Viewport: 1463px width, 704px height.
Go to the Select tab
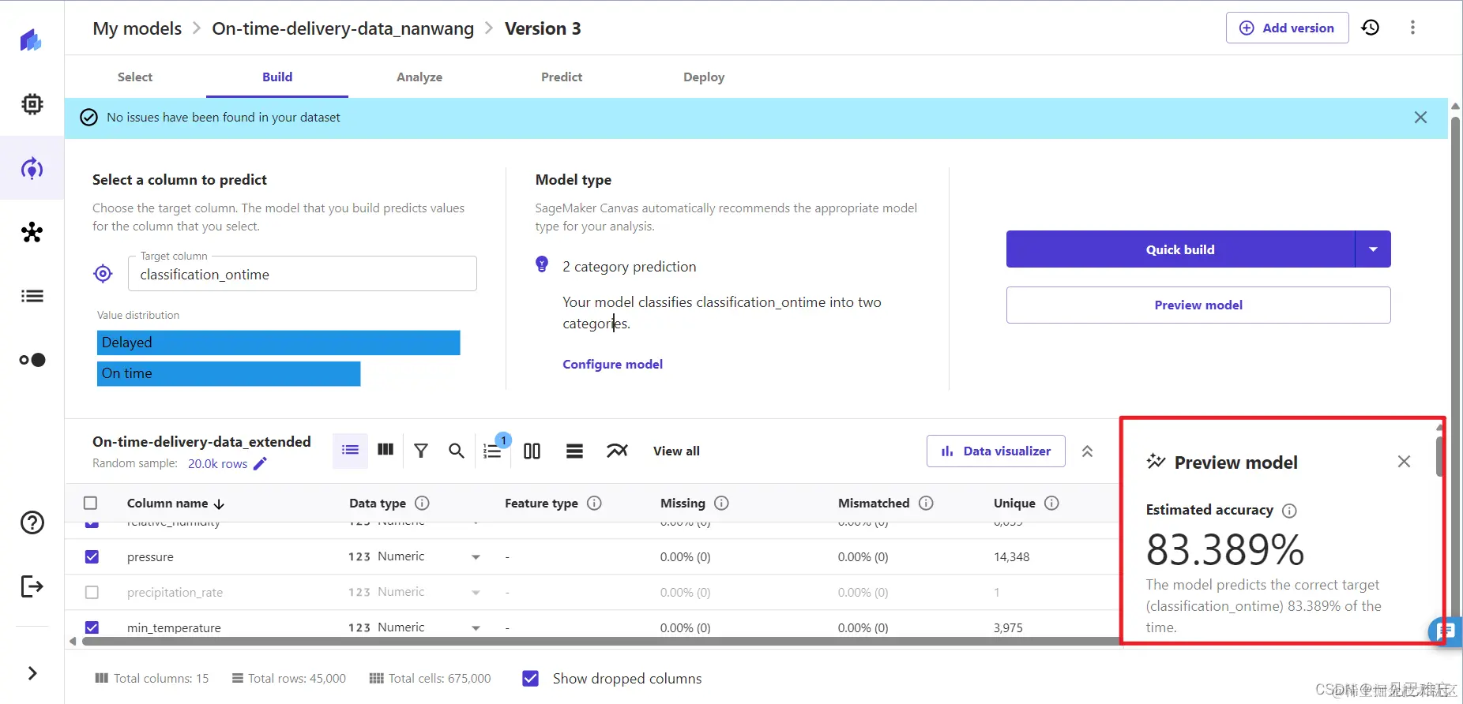point(135,77)
